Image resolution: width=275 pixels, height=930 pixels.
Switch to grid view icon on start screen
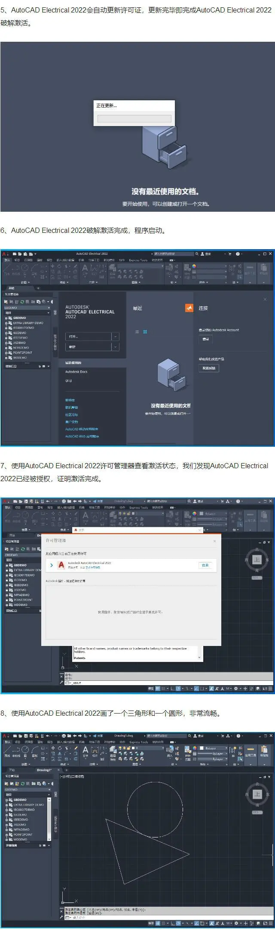click(145, 332)
